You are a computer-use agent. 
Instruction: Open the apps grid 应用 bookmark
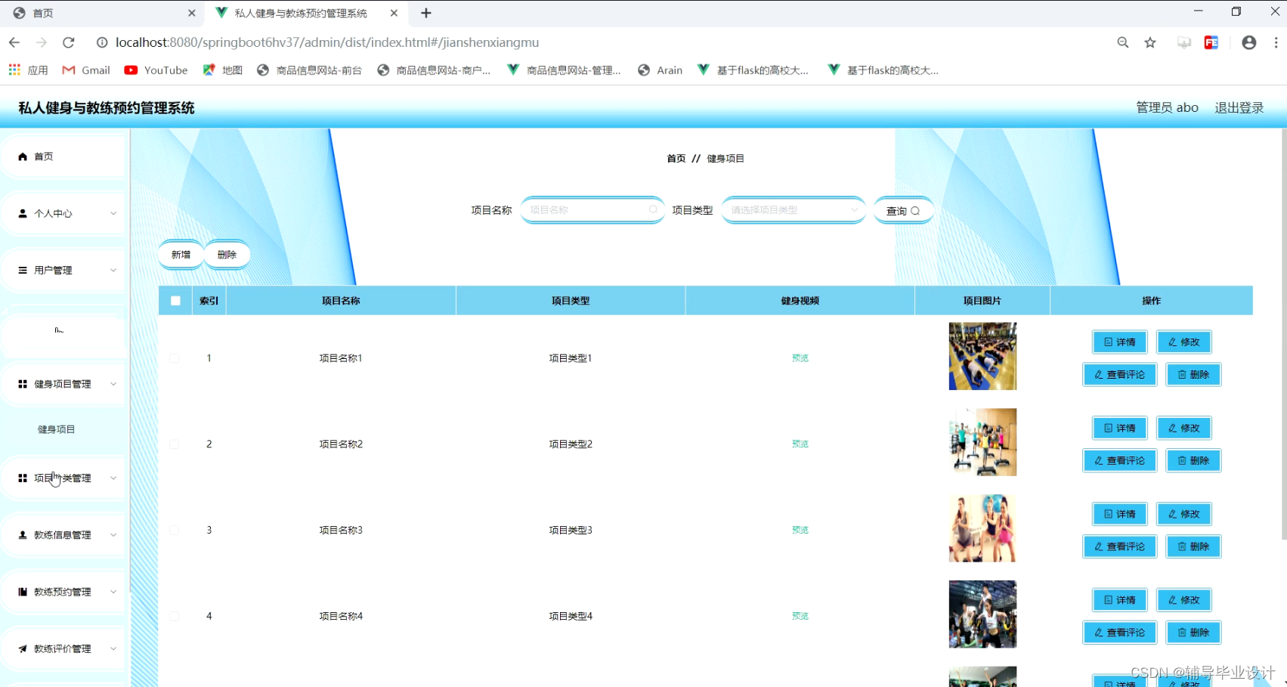(28, 70)
